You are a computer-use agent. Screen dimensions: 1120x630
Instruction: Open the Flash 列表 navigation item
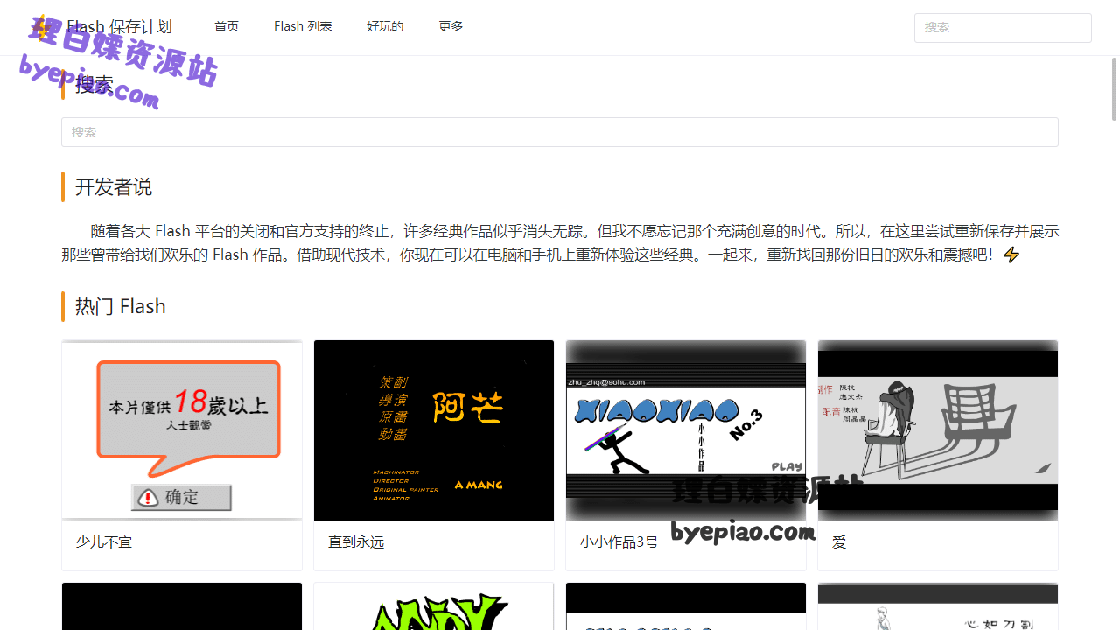click(x=303, y=26)
